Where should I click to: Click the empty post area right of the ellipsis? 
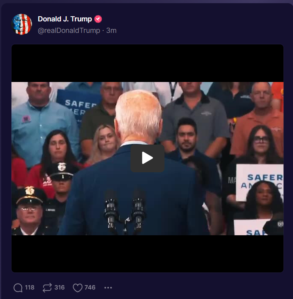[198, 288]
